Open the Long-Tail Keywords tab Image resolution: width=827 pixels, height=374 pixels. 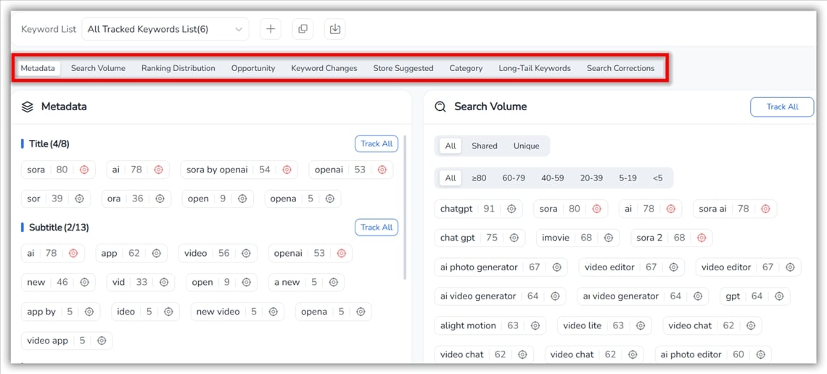coord(534,68)
